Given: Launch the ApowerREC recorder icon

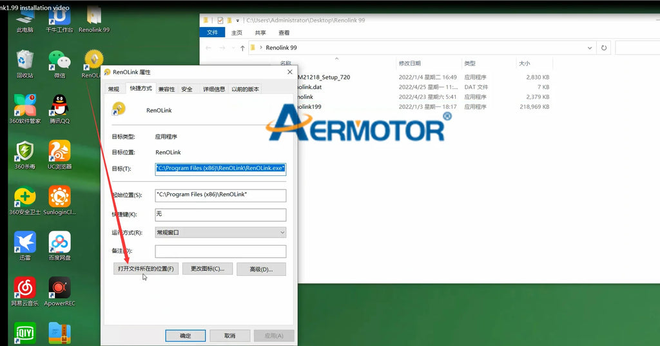Looking at the screenshot, I should click(59, 291).
